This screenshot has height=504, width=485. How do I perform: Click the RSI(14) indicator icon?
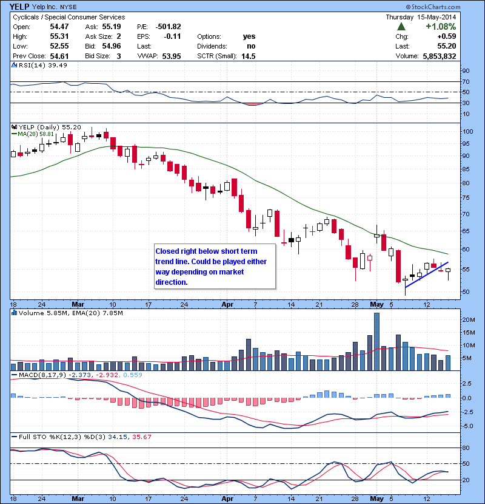[x=14, y=65]
